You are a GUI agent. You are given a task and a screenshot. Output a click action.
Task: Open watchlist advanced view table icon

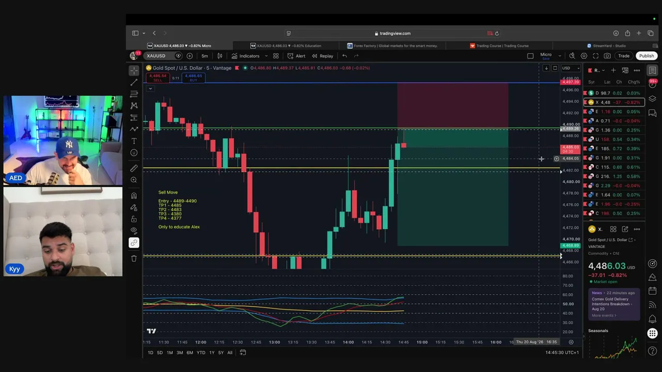tap(625, 70)
